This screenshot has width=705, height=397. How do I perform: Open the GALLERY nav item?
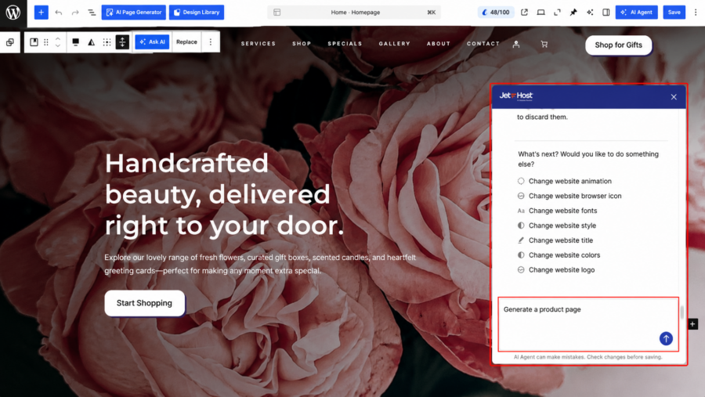(x=394, y=44)
